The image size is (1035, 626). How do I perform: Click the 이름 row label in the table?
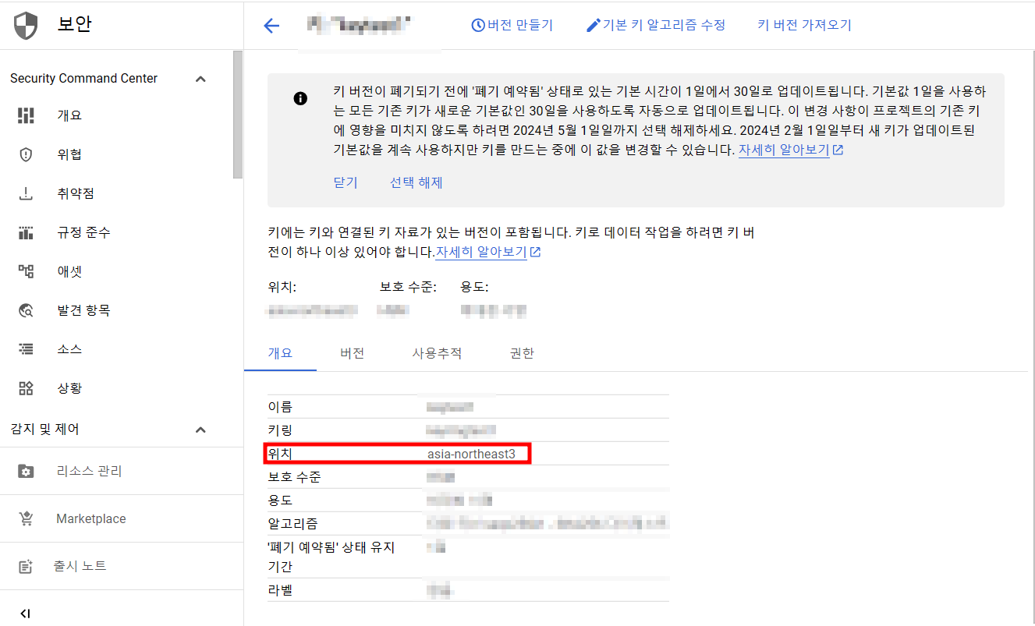[x=280, y=407]
